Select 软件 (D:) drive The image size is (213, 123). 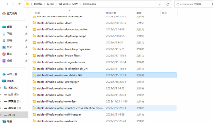click(x=11, y=95)
